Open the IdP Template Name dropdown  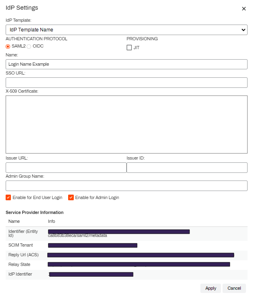(127, 30)
